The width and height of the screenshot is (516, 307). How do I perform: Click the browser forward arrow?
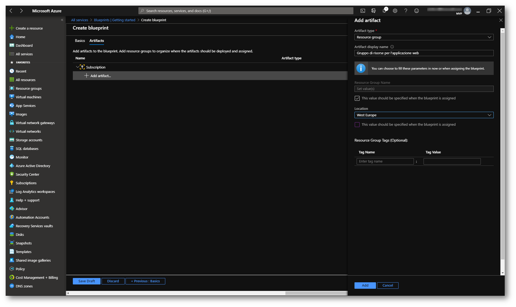[x=21, y=11]
